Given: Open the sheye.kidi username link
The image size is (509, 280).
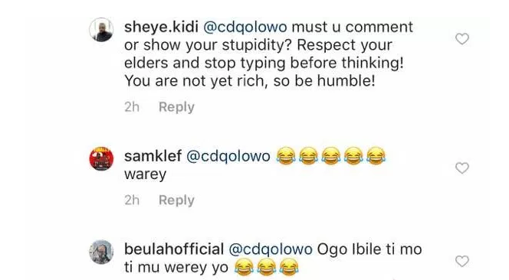Looking at the screenshot, I should pos(161,28).
